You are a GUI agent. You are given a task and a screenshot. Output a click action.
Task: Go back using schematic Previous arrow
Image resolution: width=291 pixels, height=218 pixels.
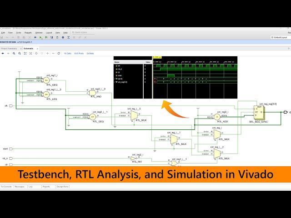[3, 54]
